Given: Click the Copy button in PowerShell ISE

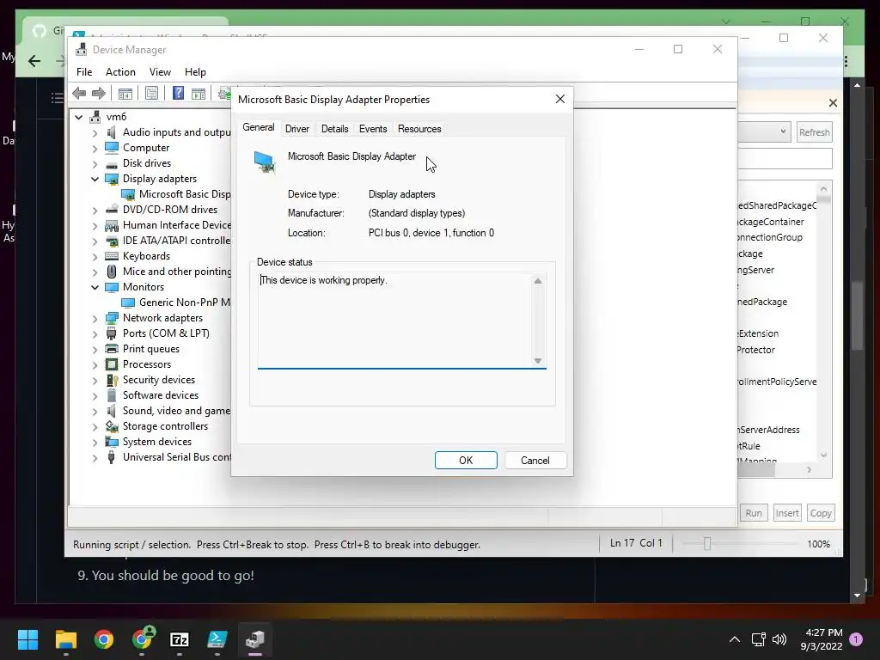Looking at the screenshot, I should click(x=821, y=513).
